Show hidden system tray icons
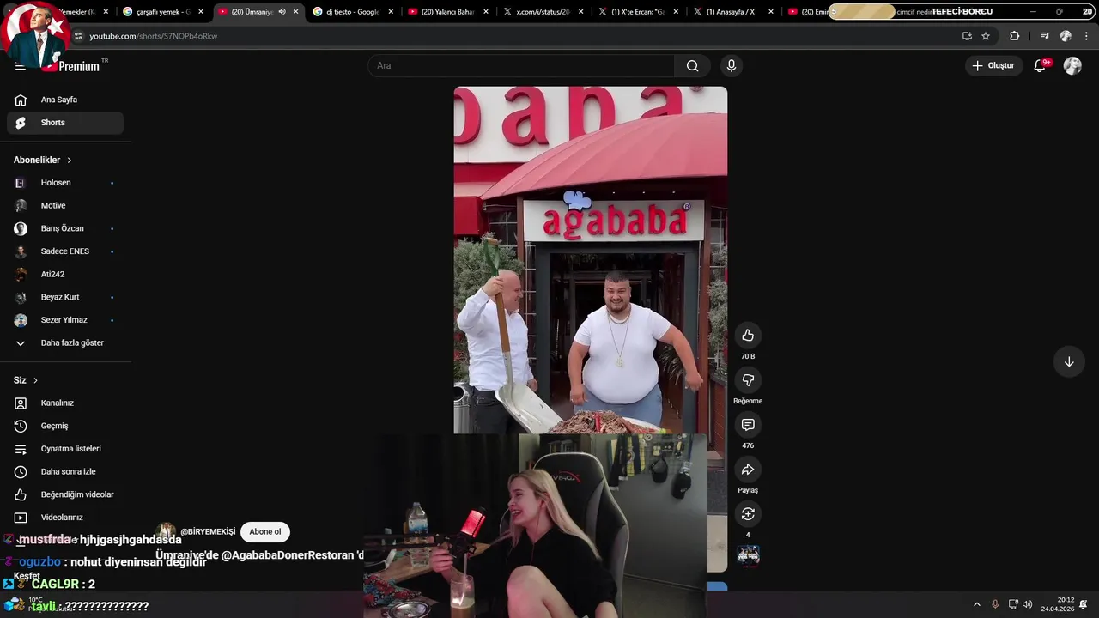Viewport: 1099px width, 618px height. tap(976, 604)
